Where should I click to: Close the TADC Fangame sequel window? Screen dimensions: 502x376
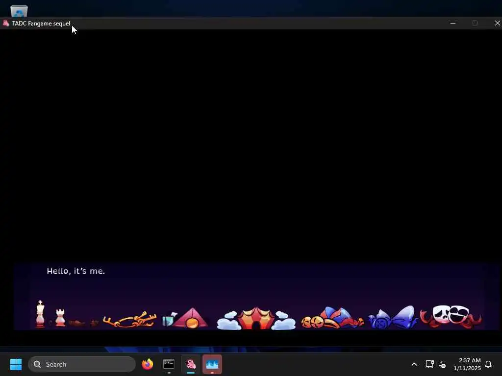(x=497, y=23)
